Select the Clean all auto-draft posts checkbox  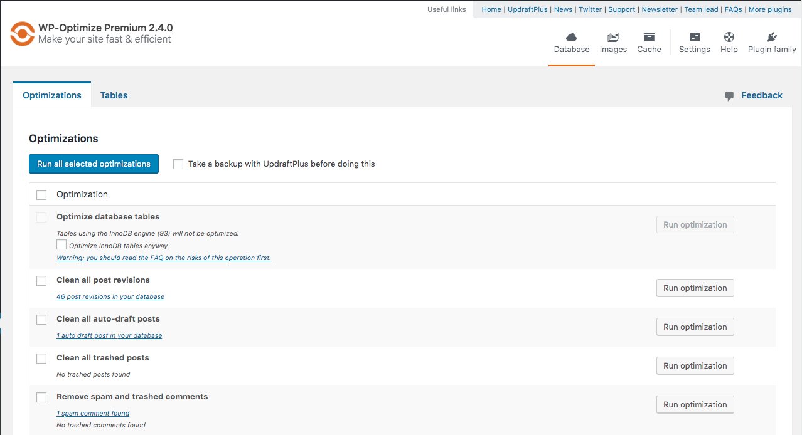pos(41,320)
